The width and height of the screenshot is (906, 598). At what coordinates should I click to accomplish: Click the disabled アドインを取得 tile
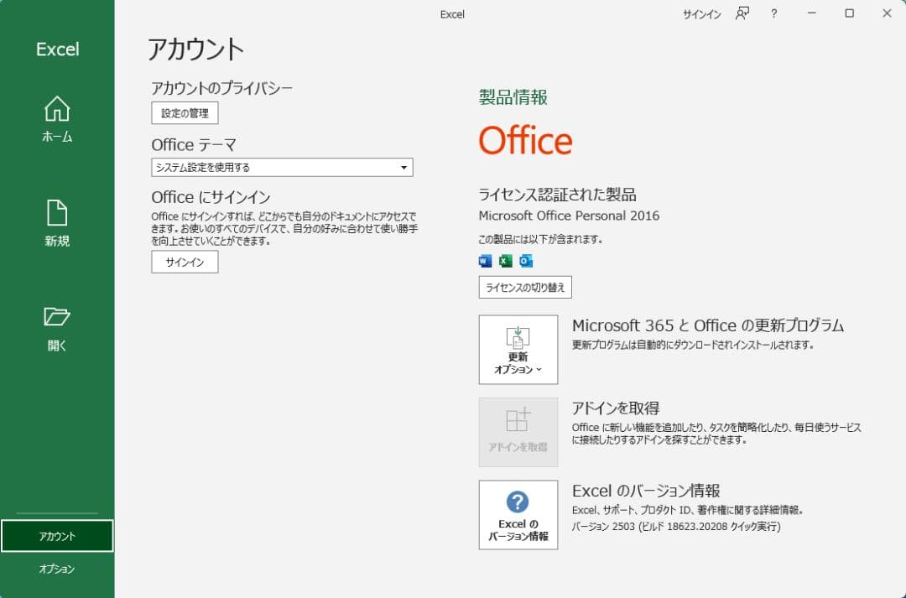click(x=518, y=431)
